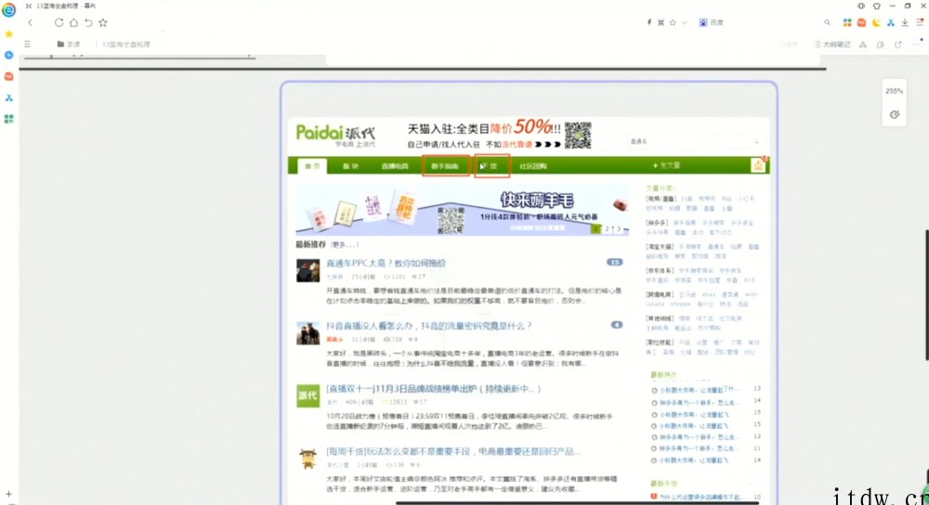929x505 pixels.
Task: Open the red PDF extension icon
Action: click(861, 22)
